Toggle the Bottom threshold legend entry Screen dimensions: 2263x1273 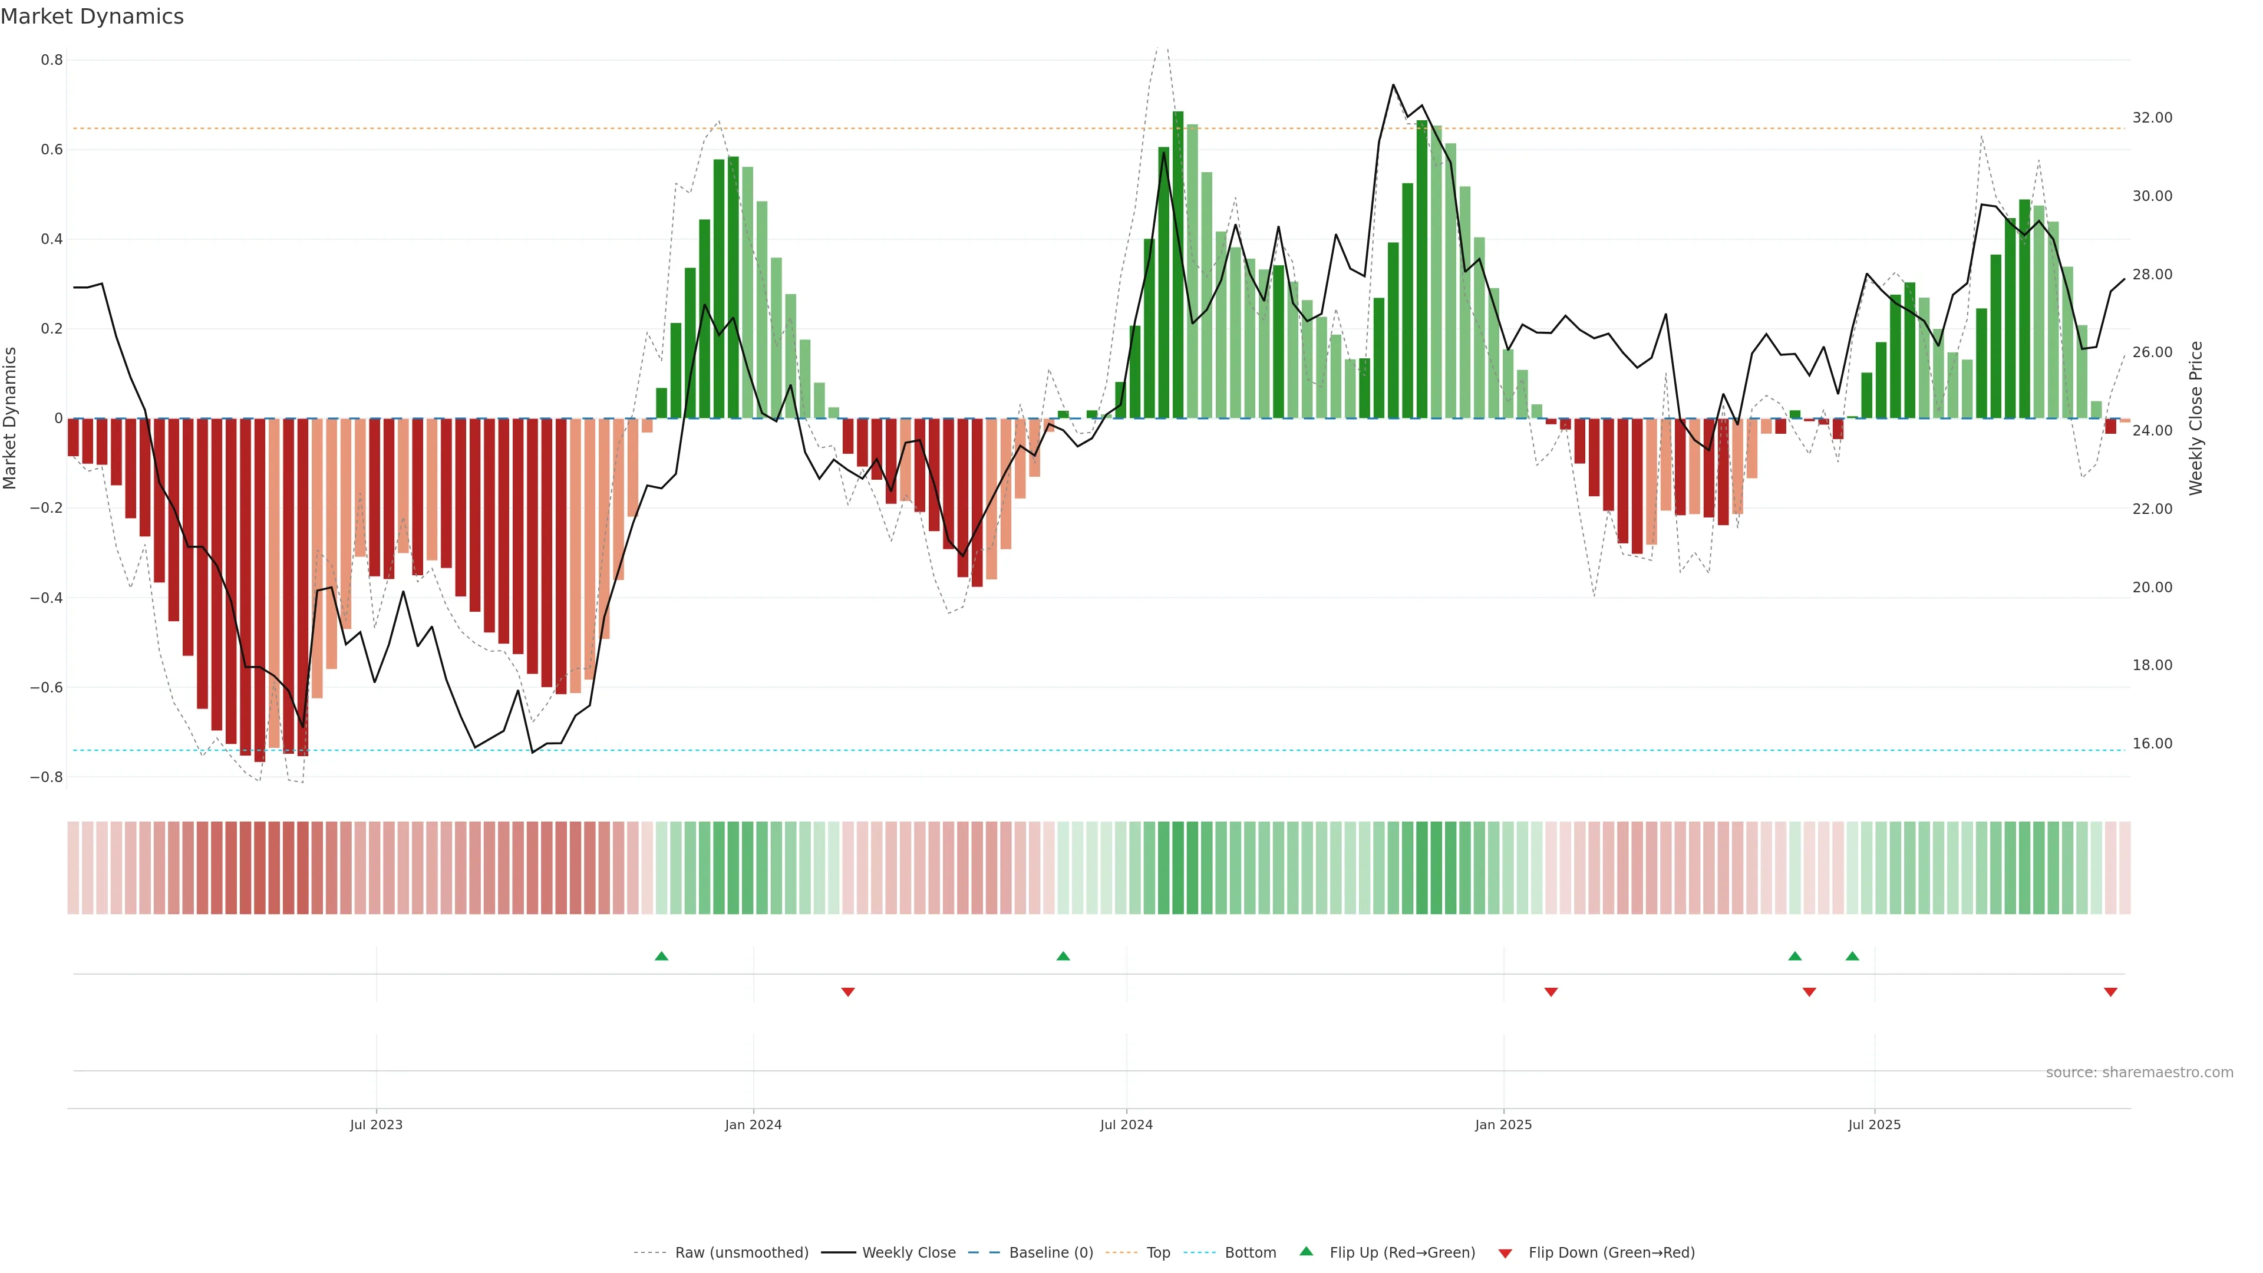(x=1250, y=1253)
